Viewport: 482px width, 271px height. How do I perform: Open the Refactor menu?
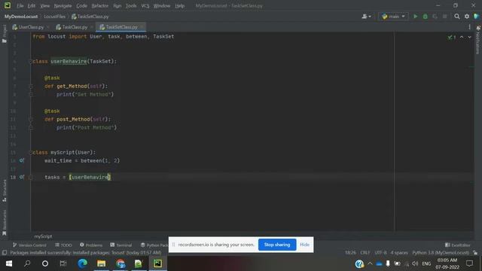[100, 5]
